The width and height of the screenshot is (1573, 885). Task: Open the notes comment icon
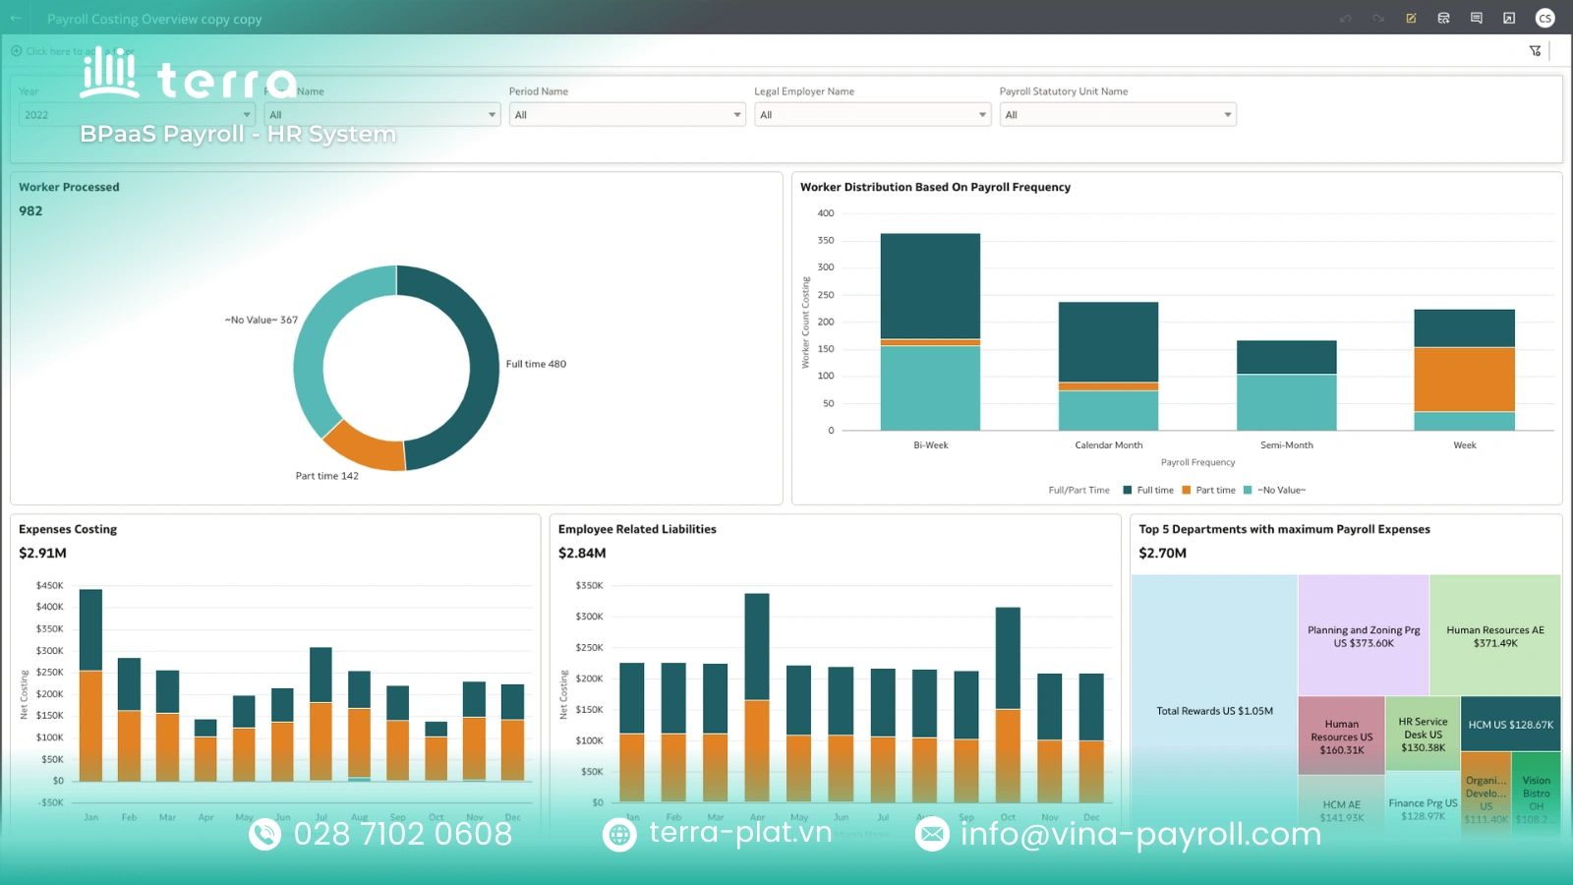[1476, 18]
